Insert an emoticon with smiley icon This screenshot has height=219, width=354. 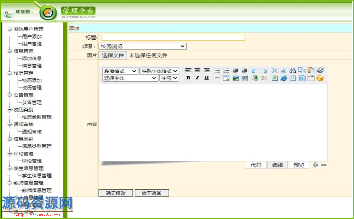coord(320,78)
